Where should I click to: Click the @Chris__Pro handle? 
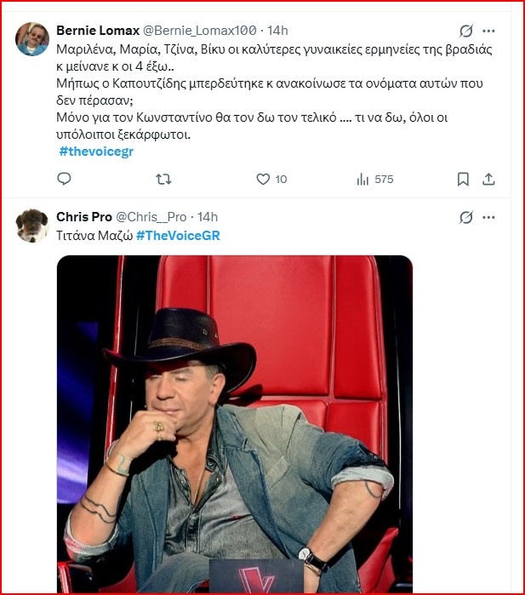coord(151,217)
